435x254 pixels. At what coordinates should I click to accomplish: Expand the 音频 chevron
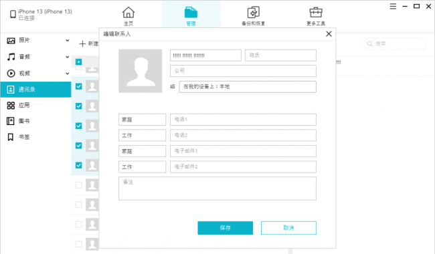click(67, 57)
